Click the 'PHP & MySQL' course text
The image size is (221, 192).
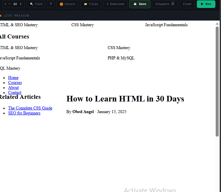(x=121, y=58)
